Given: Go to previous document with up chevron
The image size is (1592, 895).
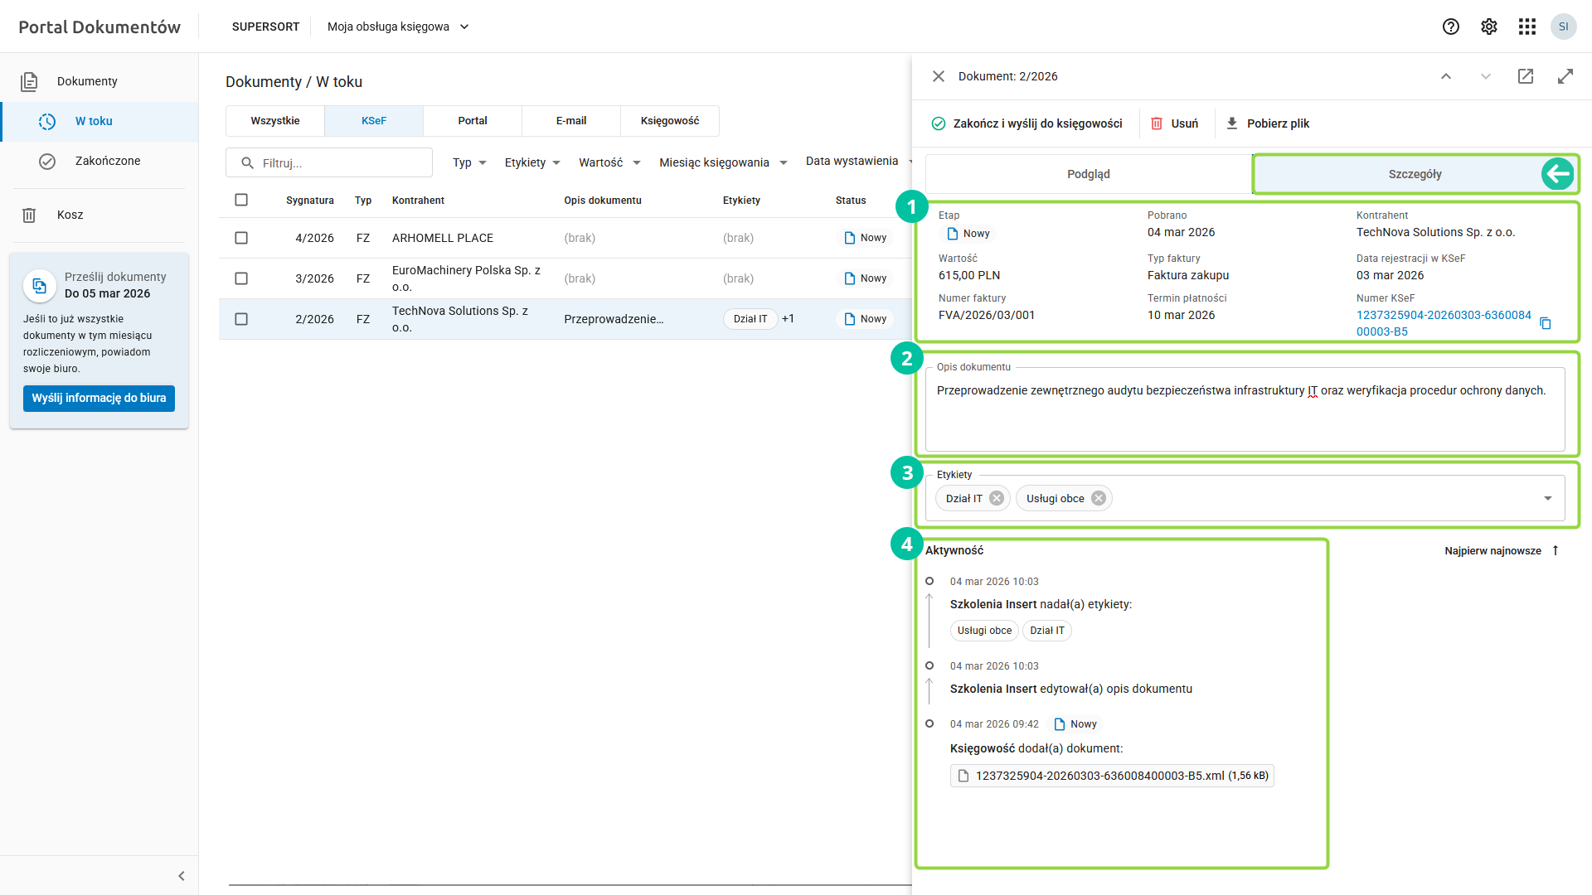Looking at the screenshot, I should pyautogui.click(x=1445, y=76).
